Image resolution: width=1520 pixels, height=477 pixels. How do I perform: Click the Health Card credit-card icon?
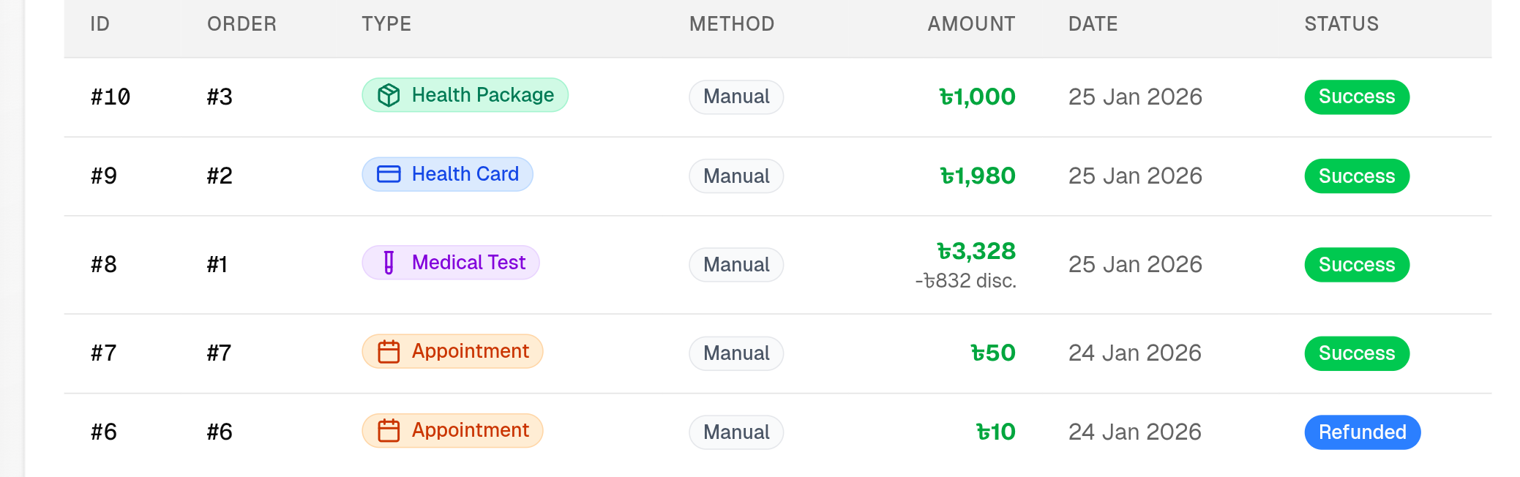(x=389, y=174)
